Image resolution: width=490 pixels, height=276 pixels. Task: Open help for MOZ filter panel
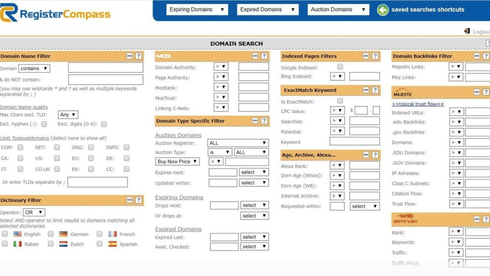[264, 56]
